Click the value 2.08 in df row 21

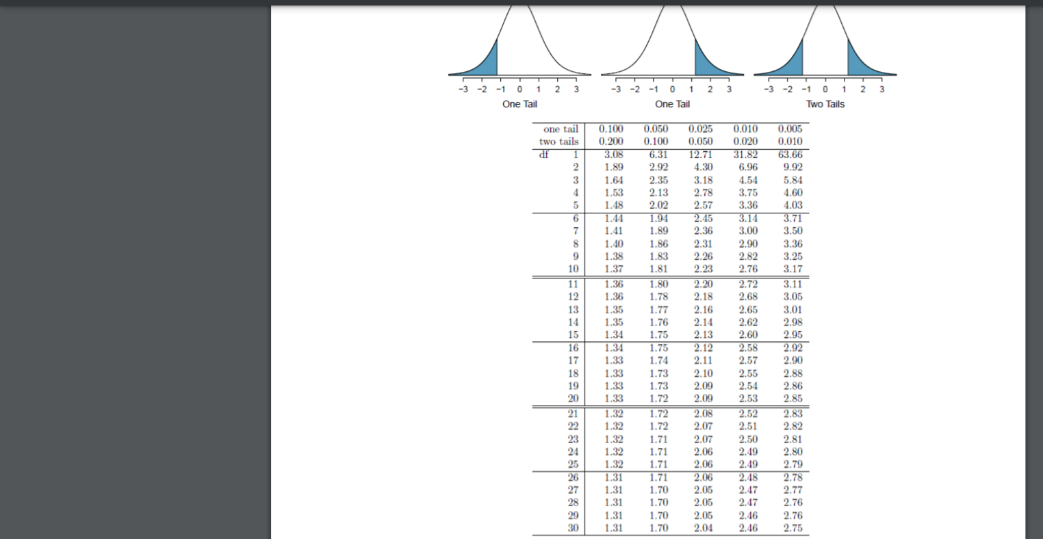click(704, 413)
